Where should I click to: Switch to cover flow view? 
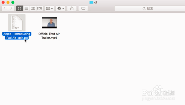[40, 8]
